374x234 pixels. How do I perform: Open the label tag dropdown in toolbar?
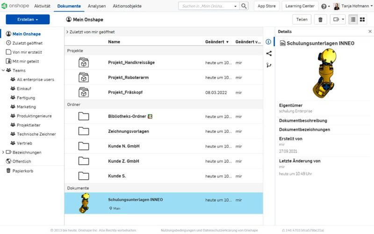(x=338, y=19)
